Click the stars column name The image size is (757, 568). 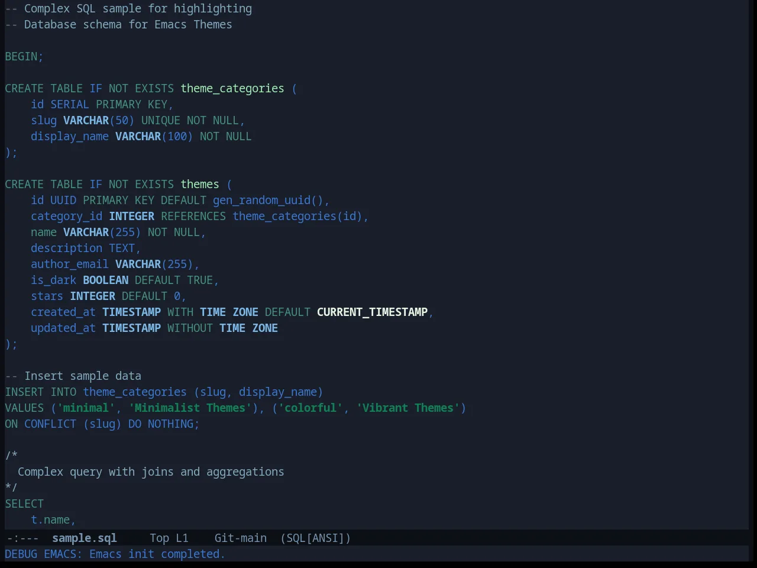pyautogui.click(x=47, y=296)
